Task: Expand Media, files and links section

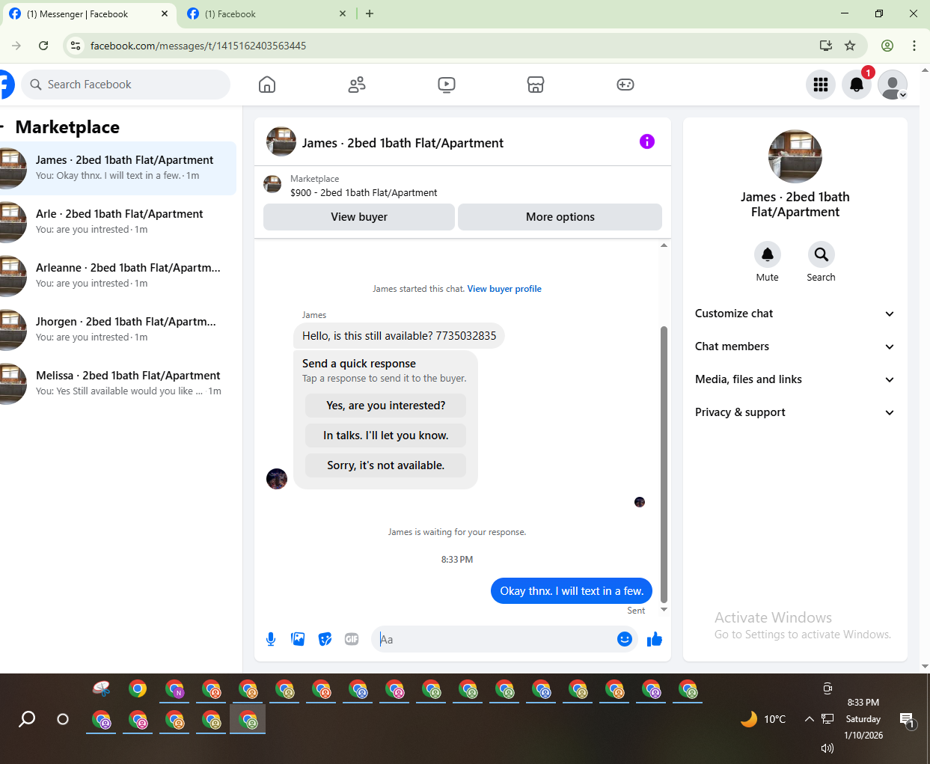Action: (795, 379)
